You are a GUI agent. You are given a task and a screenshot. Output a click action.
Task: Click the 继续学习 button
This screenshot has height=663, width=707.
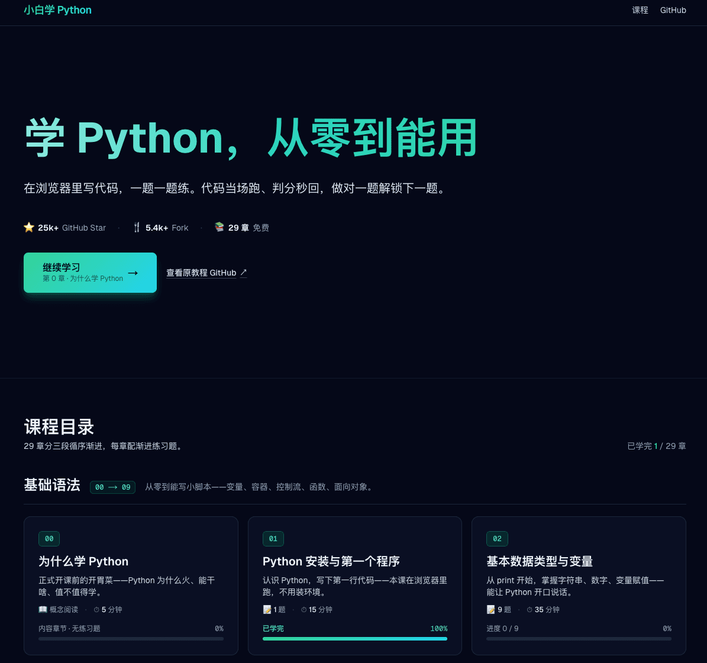[90, 273]
